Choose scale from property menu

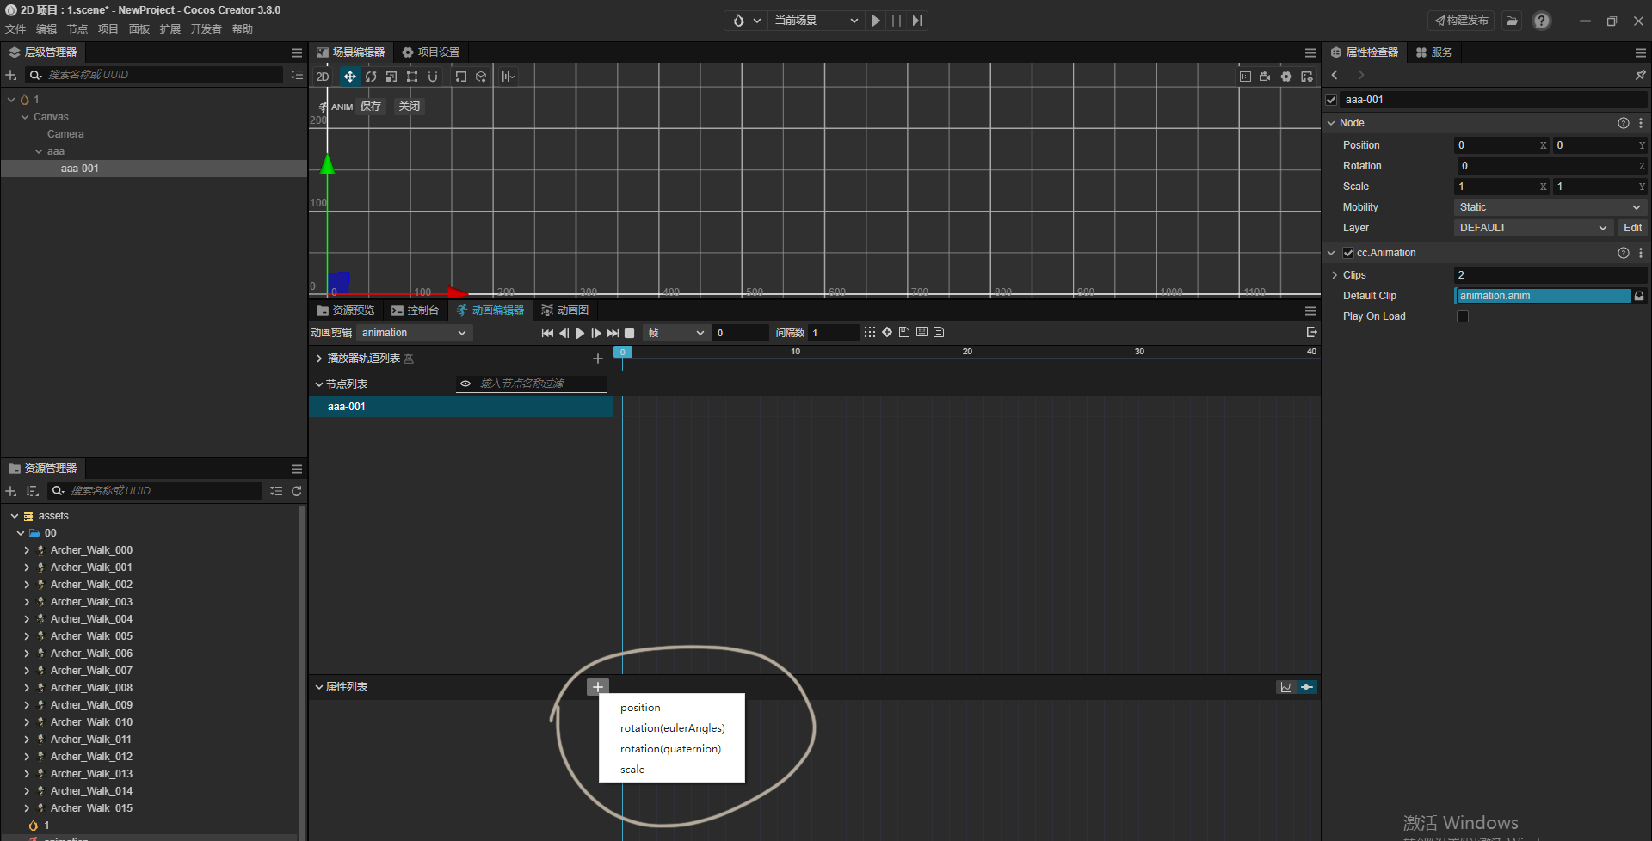(672, 770)
